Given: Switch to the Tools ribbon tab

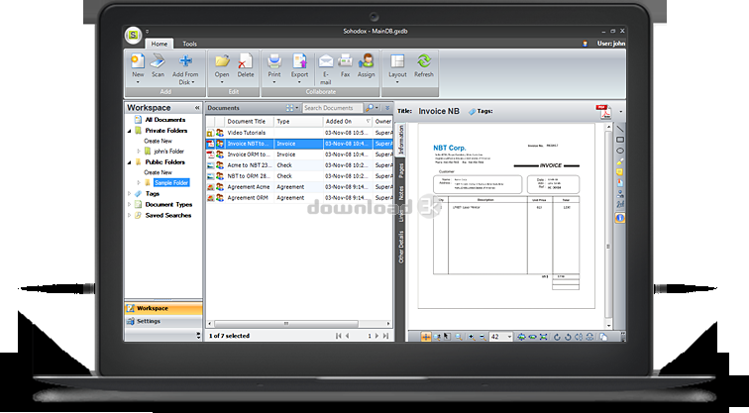Looking at the screenshot, I should [x=189, y=44].
